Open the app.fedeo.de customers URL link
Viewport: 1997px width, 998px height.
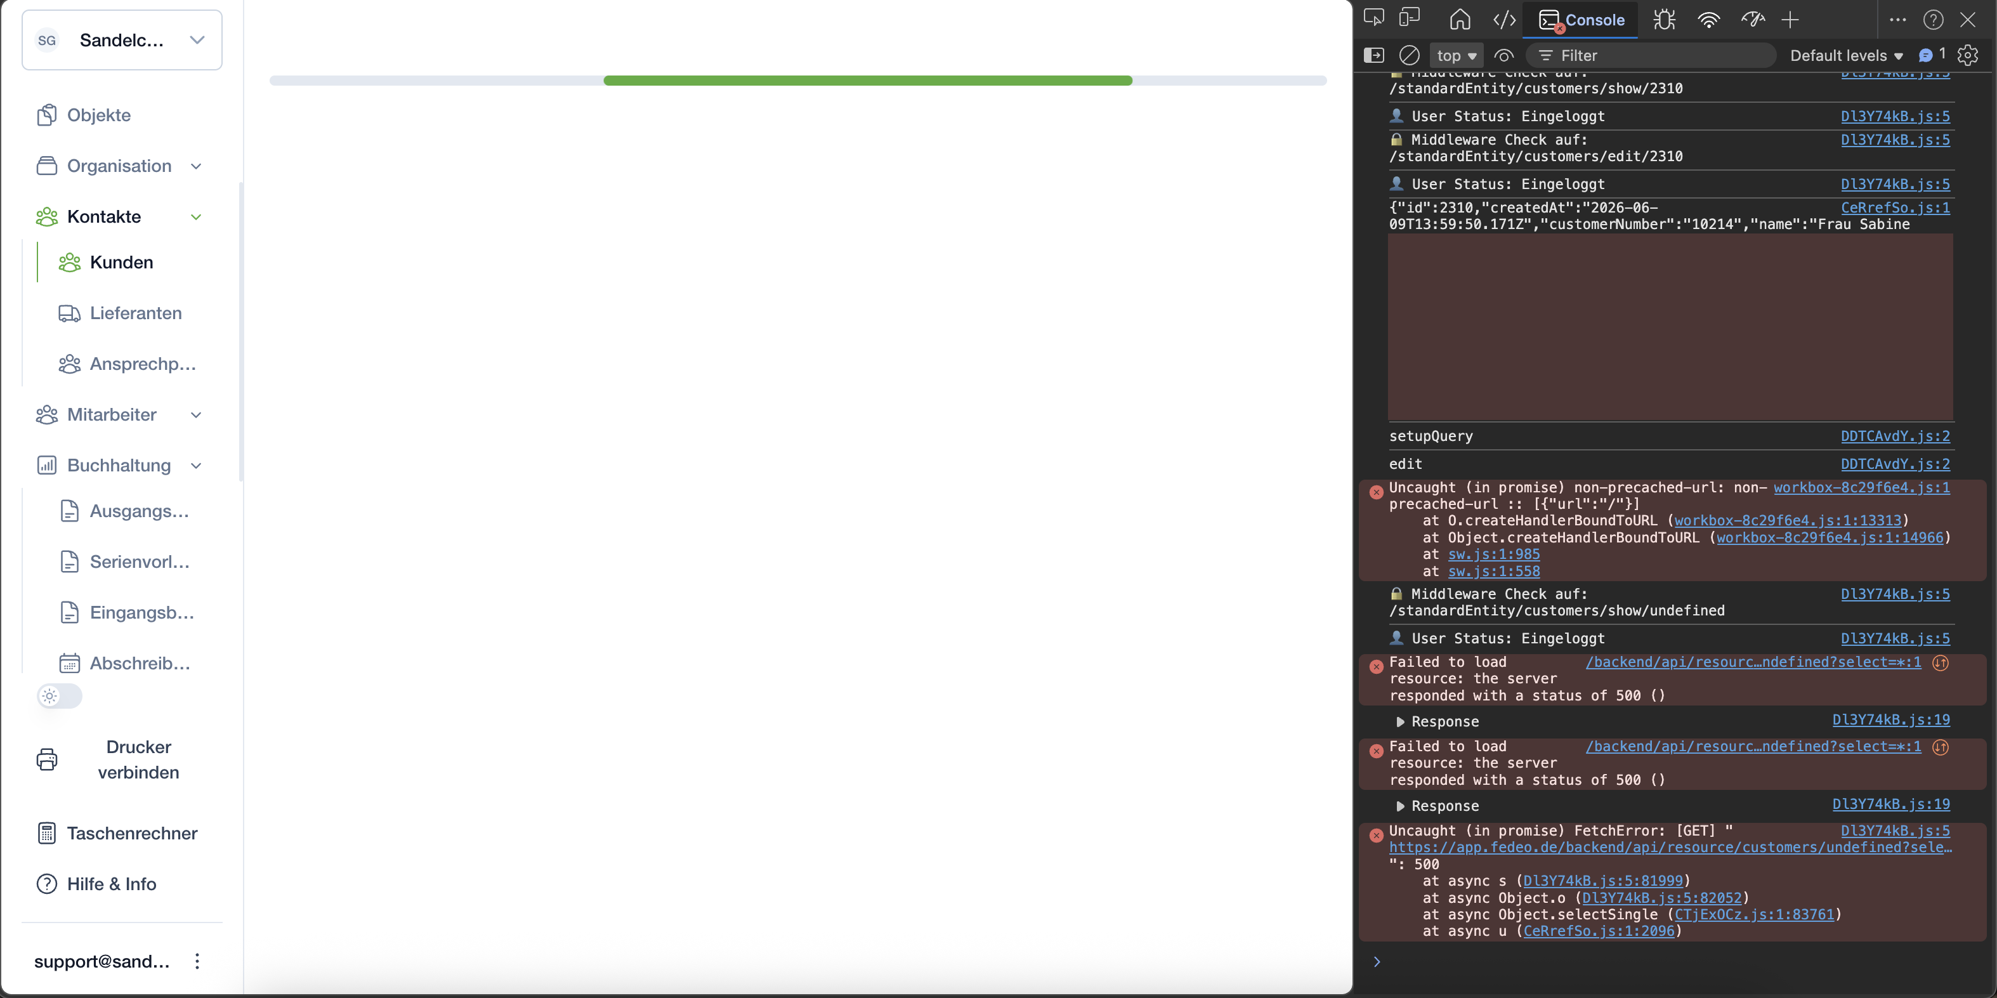point(1671,847)
